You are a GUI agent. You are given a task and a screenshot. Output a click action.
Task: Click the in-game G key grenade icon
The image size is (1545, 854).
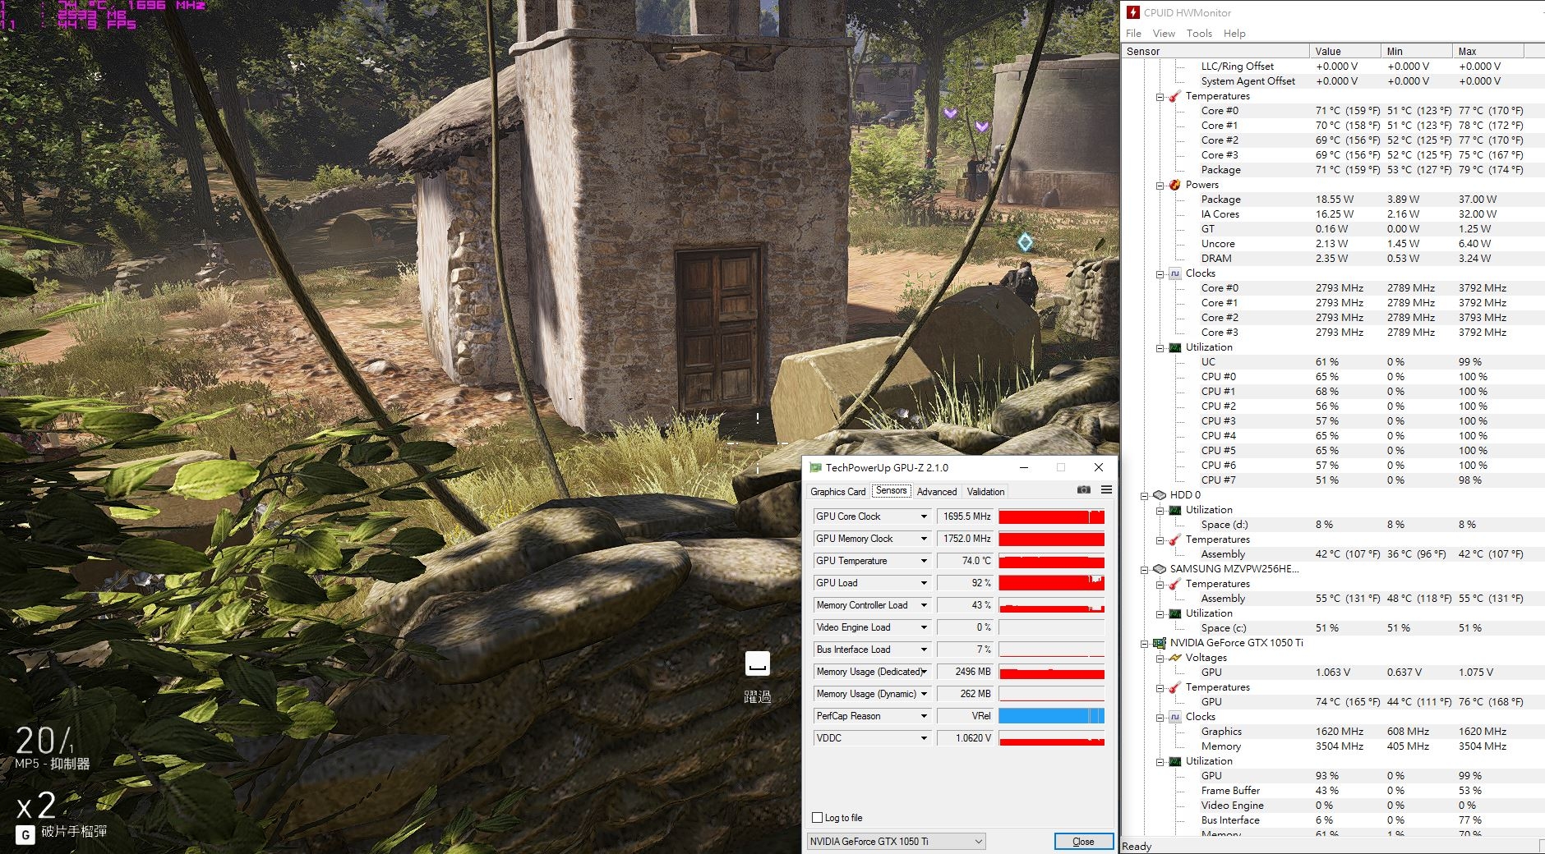click(25, 834)
